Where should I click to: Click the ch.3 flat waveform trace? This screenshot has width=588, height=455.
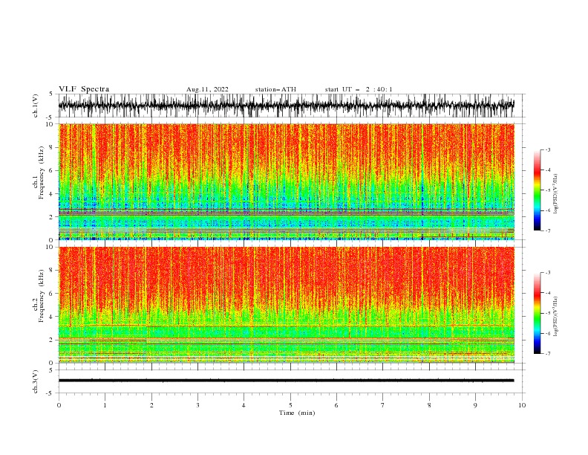[287, 381]
